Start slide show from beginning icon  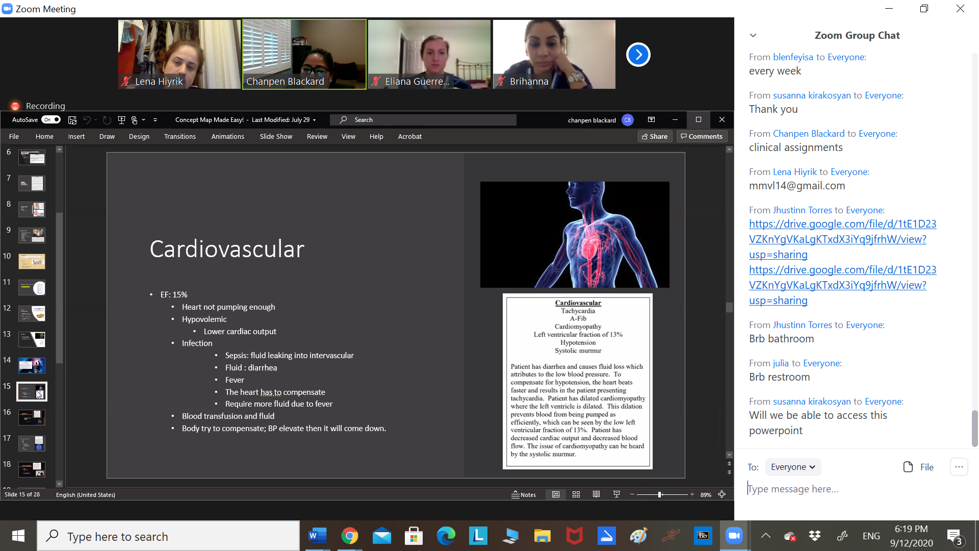pyautogui.click(x=121, y=120)
